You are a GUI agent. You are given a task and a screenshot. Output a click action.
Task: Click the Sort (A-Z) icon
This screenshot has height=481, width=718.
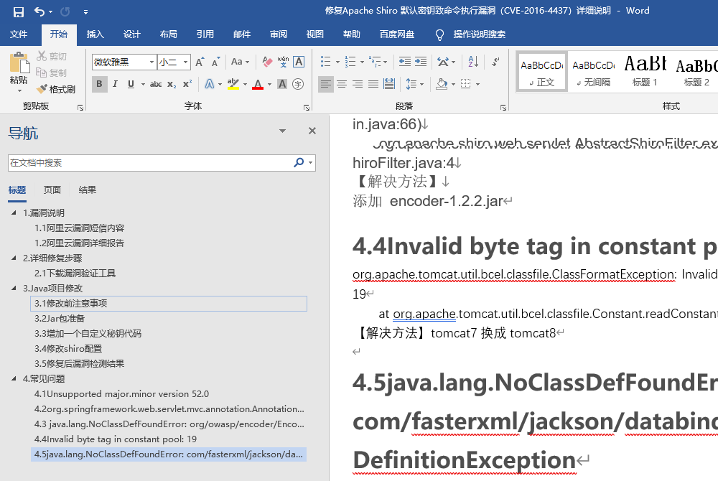(473, 62)
